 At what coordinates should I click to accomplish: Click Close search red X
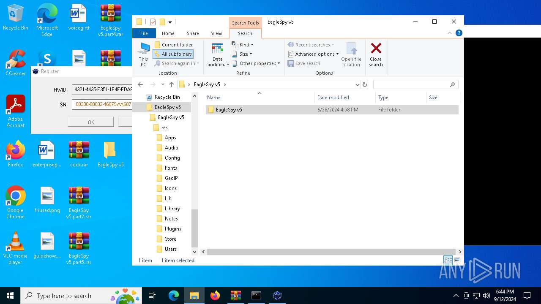click(376, 54)
